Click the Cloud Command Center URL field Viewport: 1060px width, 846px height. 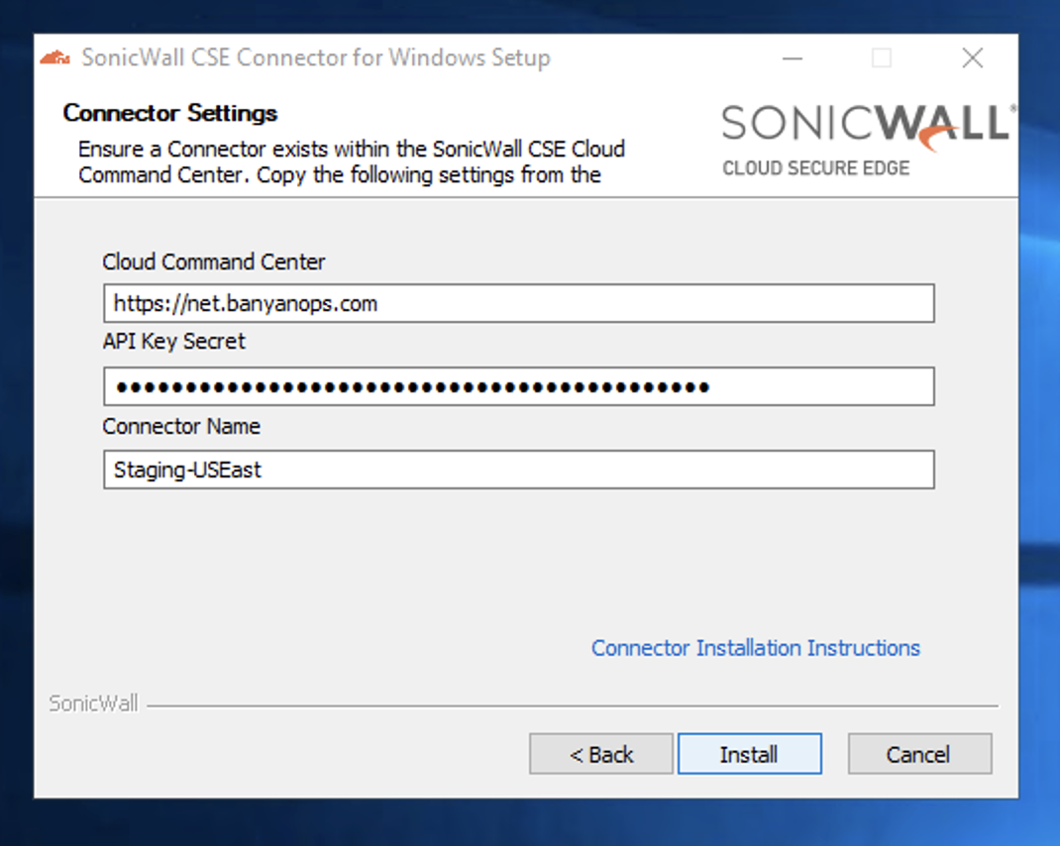click(x=518, y=303)
